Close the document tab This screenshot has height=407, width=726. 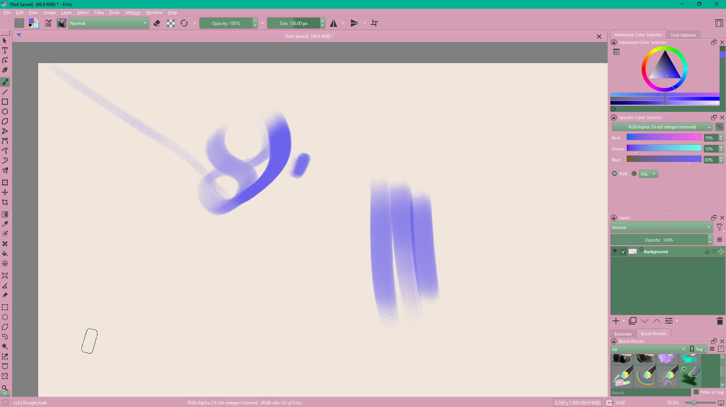pos(599,36)
